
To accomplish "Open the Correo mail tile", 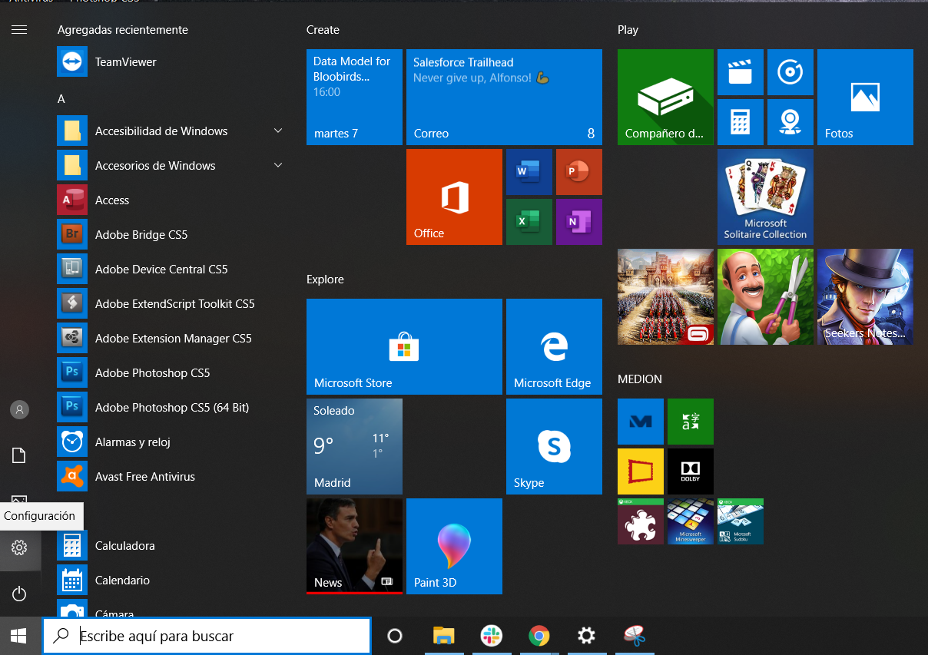I will click(x=504, y=97).
